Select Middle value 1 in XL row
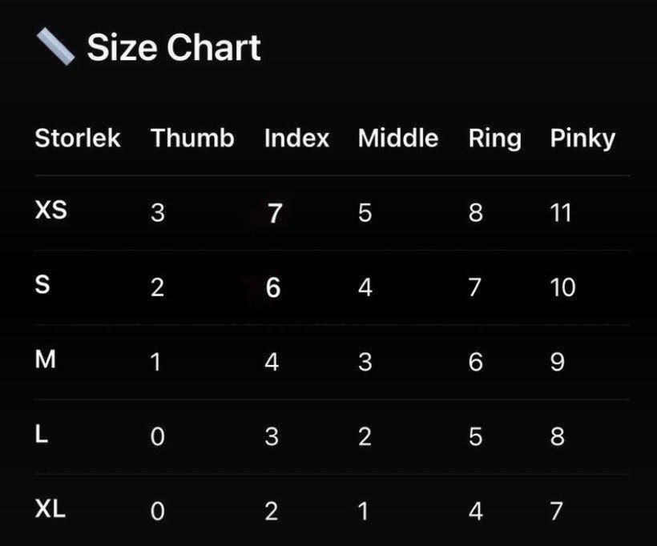Image resolution: width=657 pixels, height=546 pixels. click(365, 512)
